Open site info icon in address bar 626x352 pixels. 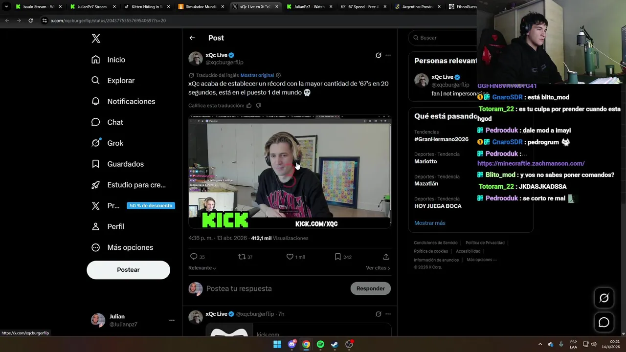45,21
